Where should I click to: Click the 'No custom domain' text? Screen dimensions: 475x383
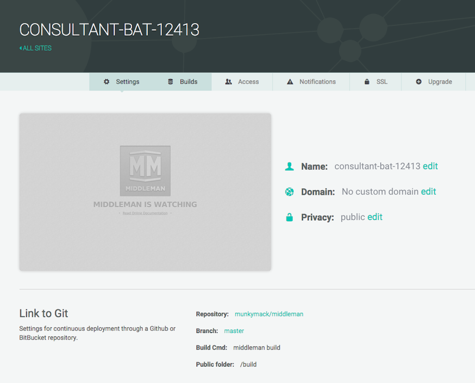[x=380, y=192]
